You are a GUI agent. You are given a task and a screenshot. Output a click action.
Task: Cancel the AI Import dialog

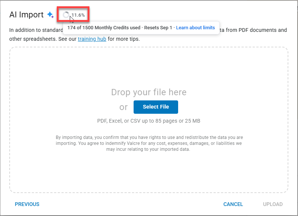[x=233, y=204]
